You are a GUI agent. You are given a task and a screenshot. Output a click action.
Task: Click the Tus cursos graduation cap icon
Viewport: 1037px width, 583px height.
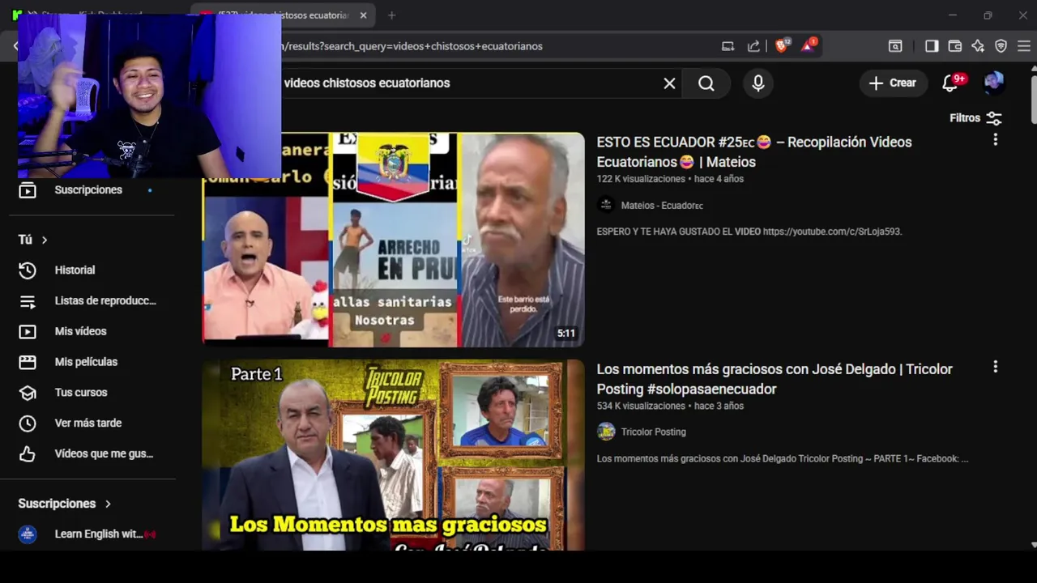pyautogui.click(x=28, y=393)
